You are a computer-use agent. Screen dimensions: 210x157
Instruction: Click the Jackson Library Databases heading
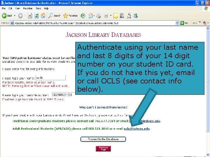pyautogui.click(x=103, y=35)
